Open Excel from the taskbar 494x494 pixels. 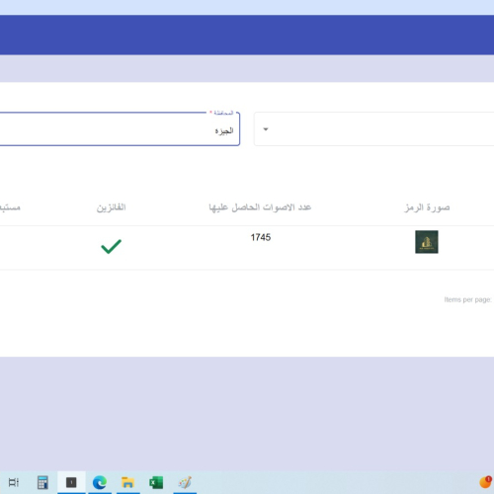(156, 483)
